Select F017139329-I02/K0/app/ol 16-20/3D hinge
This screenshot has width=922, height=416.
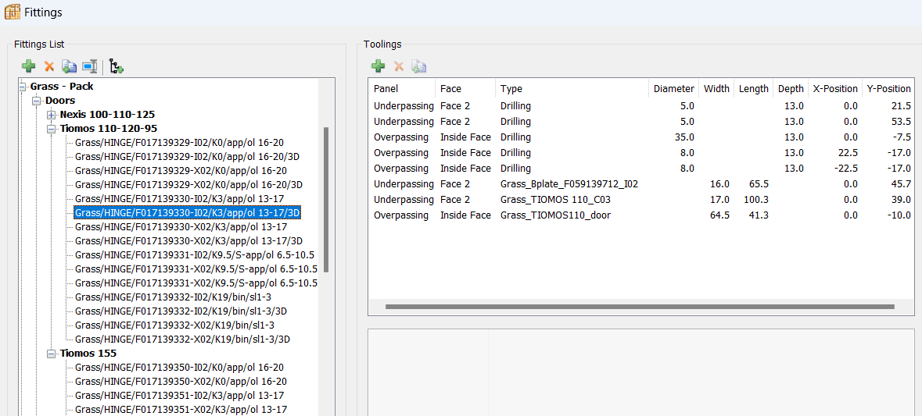click(188, 157)
